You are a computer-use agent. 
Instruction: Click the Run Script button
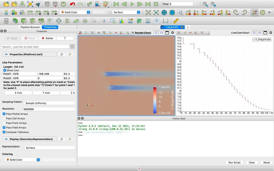tap(234, 162)
